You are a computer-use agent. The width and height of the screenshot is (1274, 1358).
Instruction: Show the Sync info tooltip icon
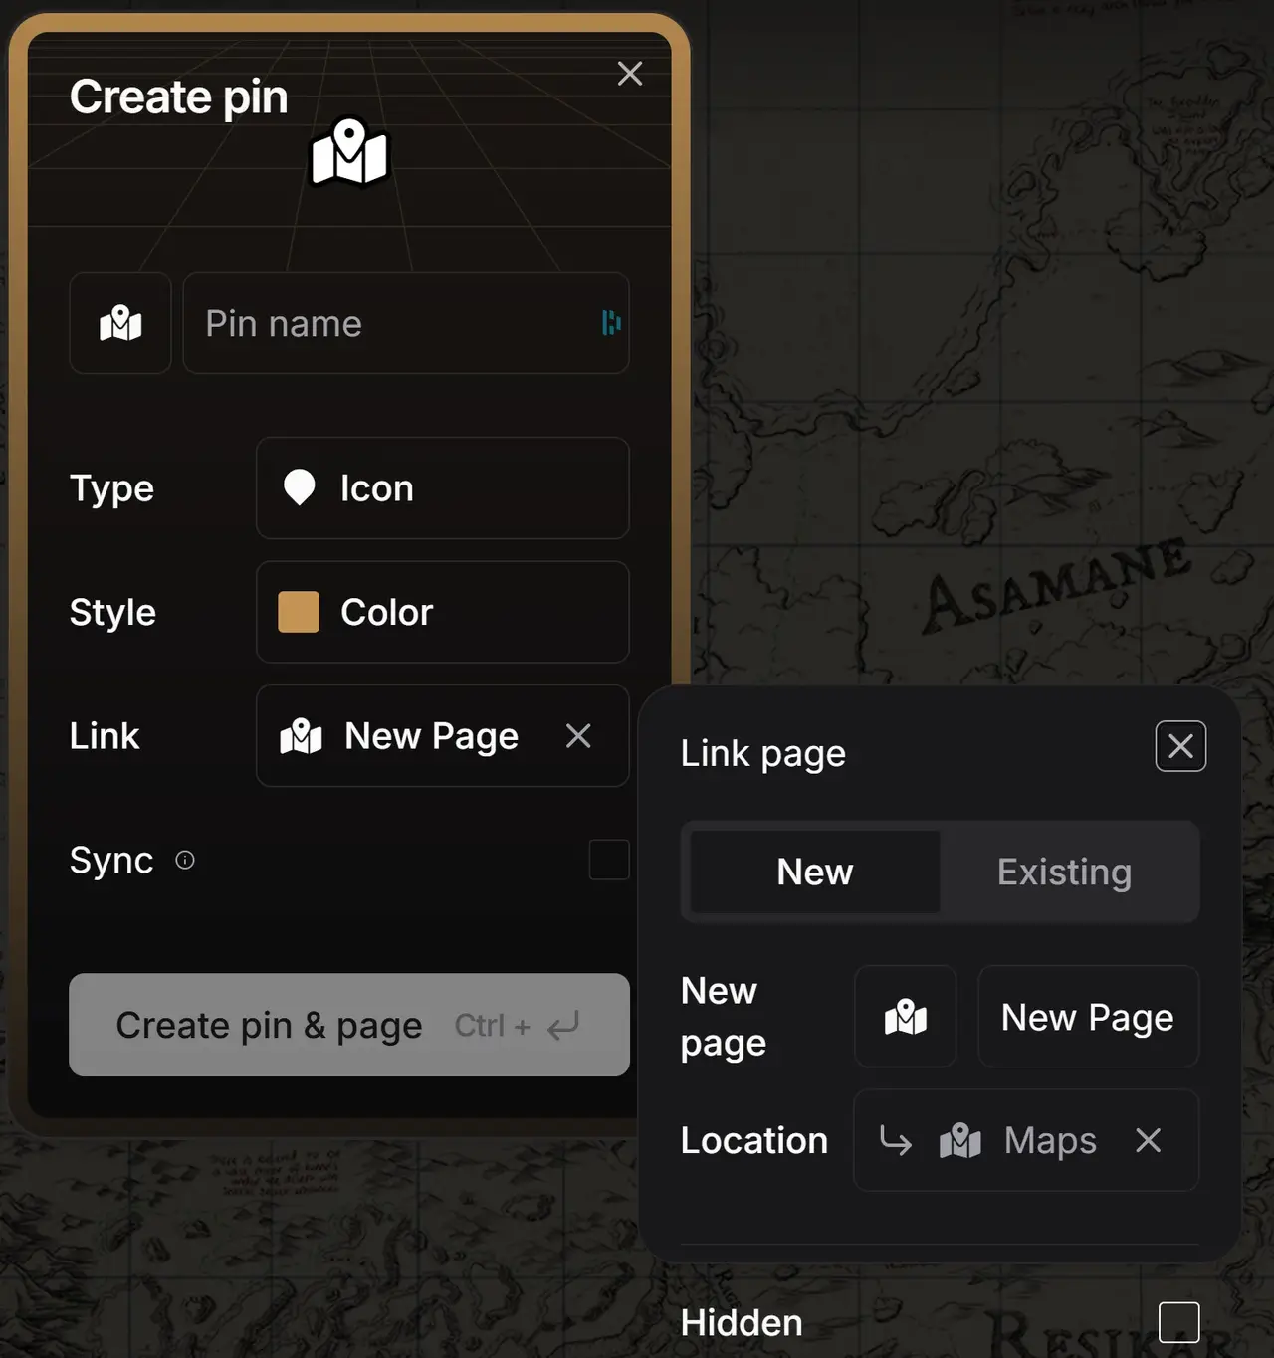[x=185, y=860]
